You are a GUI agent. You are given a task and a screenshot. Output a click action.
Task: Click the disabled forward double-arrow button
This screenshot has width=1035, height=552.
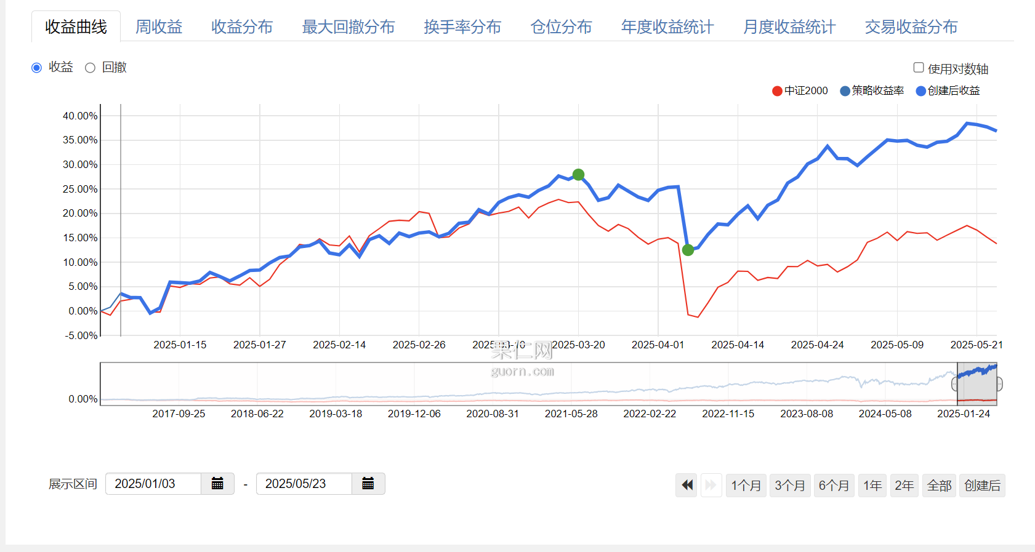(711, 486)
